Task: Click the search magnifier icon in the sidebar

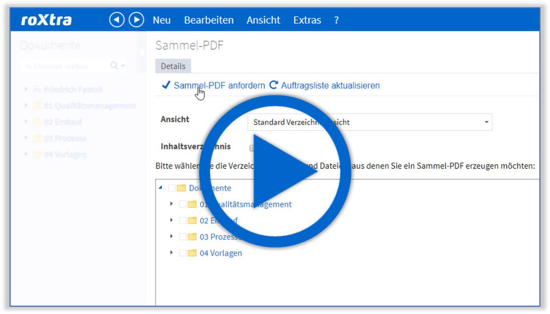Action: pyautogui.click(x=115, y=66)
